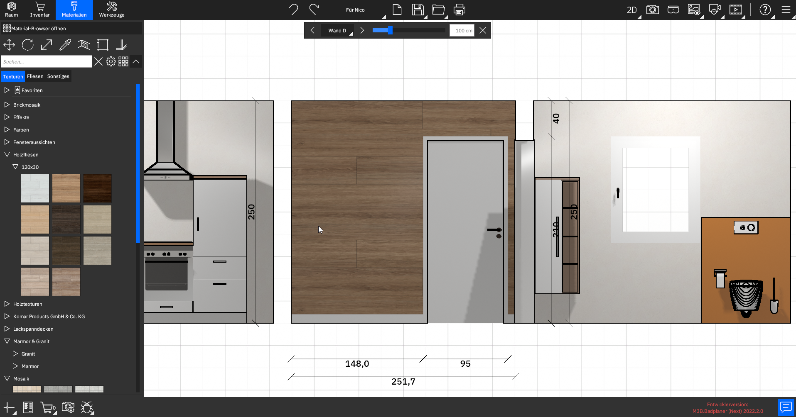Click the blue distance slider handle
The width and height of the screenshot is (796, 417).
coord(390,30)
